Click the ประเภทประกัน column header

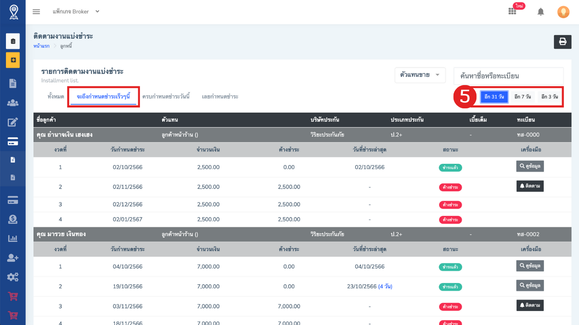(x=407, y=120)
